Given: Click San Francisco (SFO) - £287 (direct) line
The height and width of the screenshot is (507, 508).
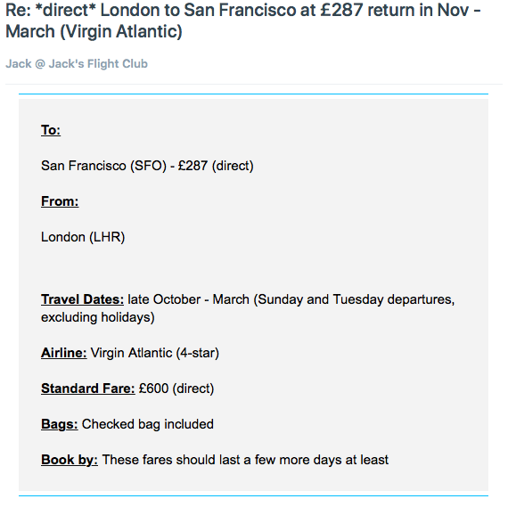Looking at the screenshot, I should [147, 166].
